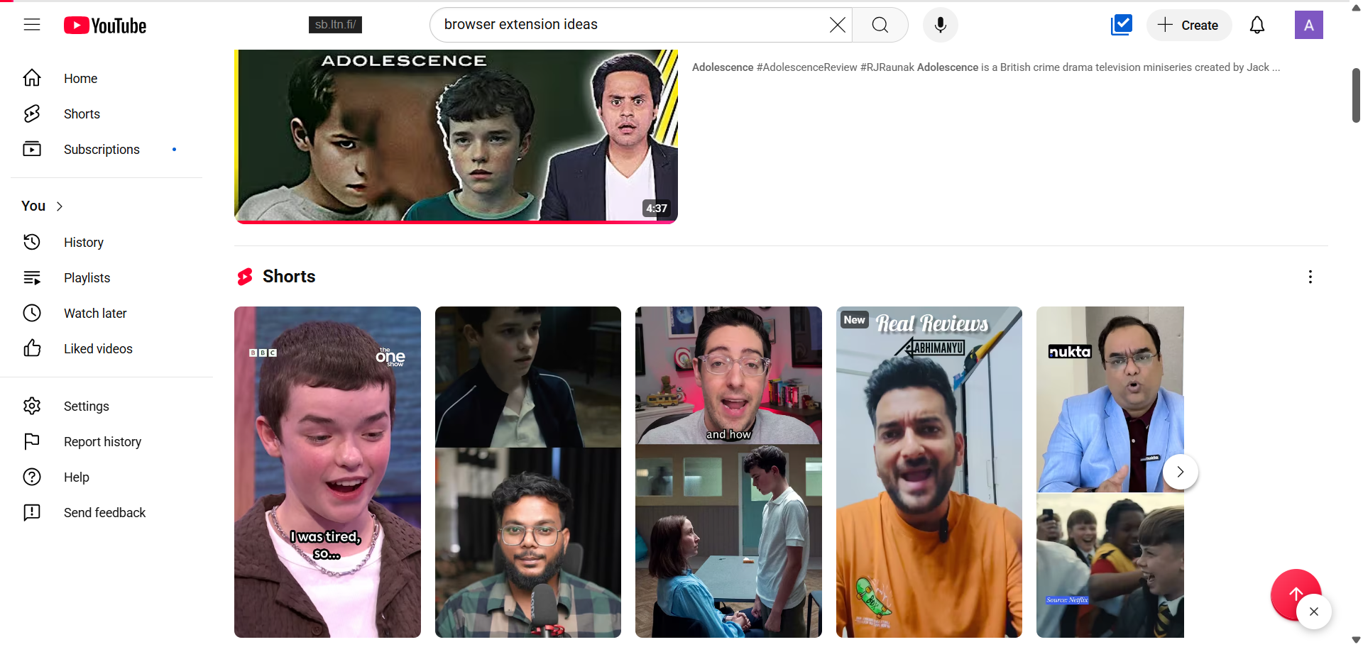This screenshot has width=1363, height=647.
Task: Start voice search with microphone
Action: pyautogui.click(x=941, y=25)
